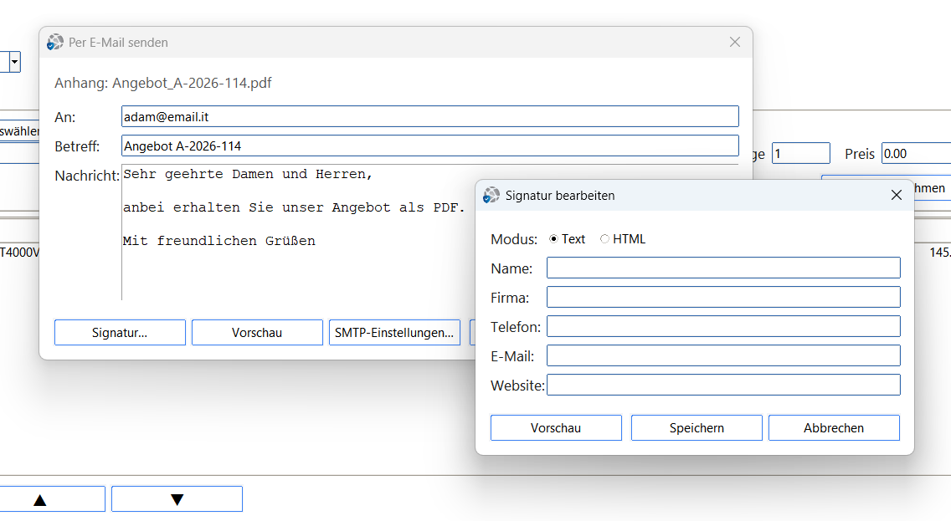Click the Betreff subject field
Viewport: 951px width, 521px height.
[430, 146]
